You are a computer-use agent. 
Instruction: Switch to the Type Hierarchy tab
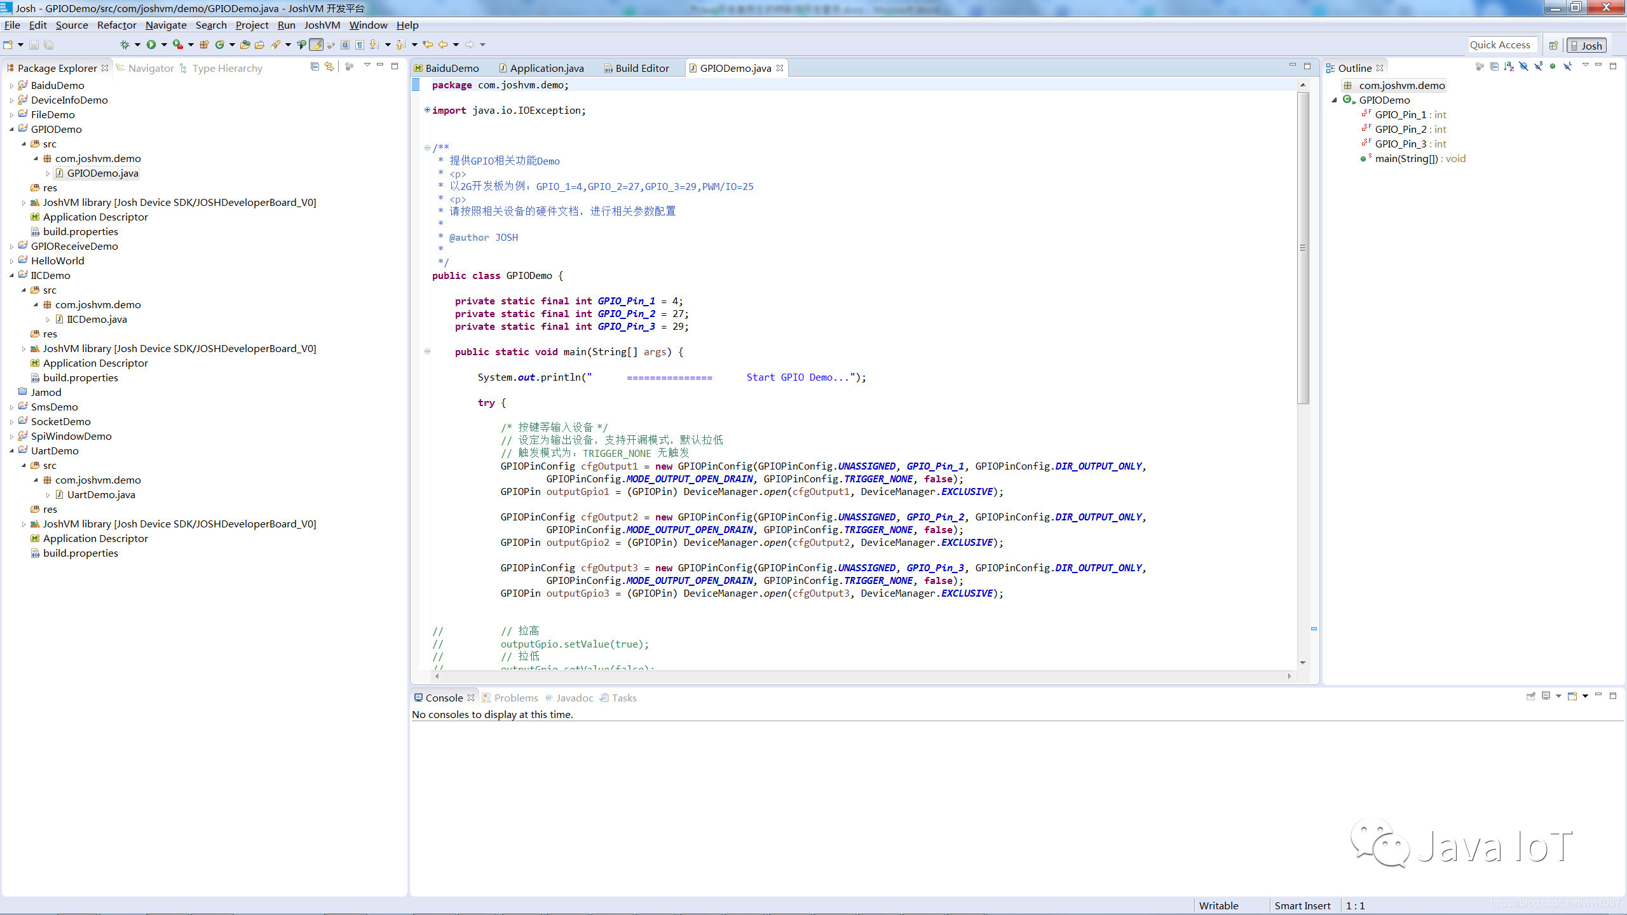tap(221, 68)
